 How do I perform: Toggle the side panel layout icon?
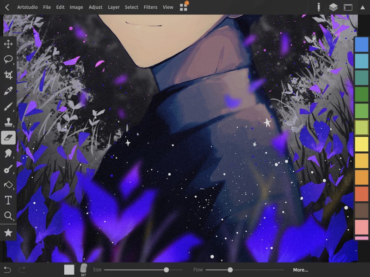tap(348, 7)
